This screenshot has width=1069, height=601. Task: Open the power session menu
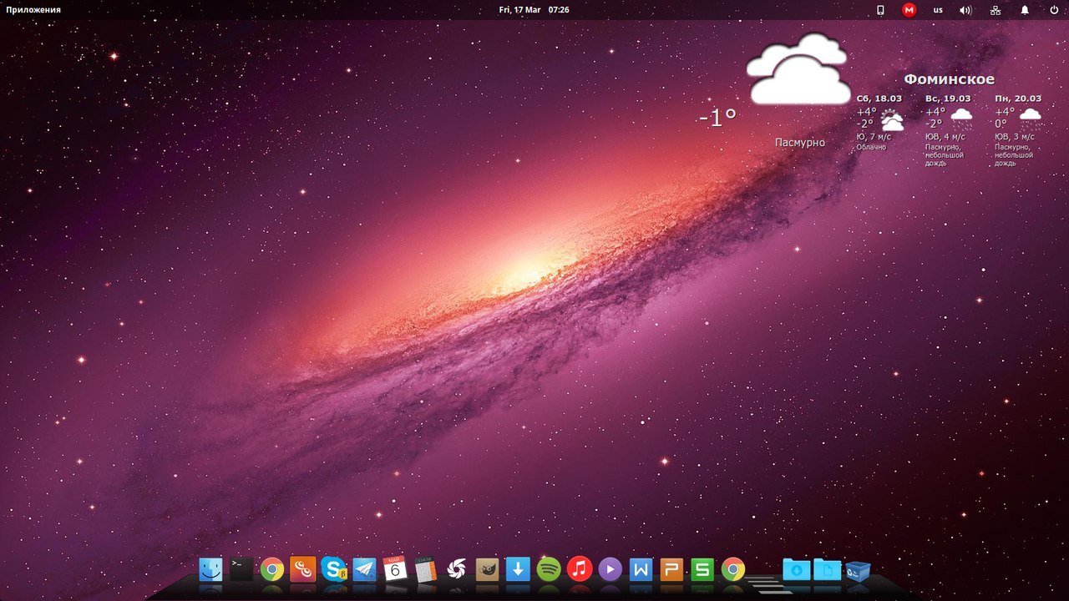pos(1054,10)
